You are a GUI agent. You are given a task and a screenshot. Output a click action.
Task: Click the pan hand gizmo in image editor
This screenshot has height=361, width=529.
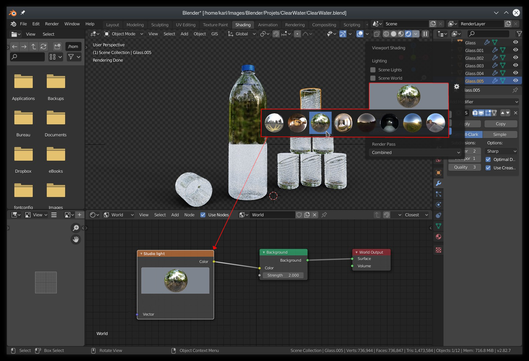[76, 239]
